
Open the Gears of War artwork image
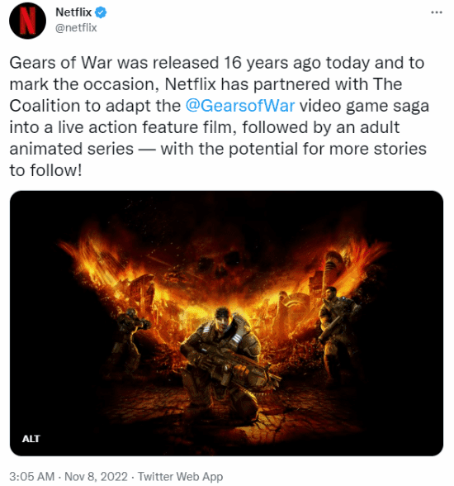pos(226,323)
